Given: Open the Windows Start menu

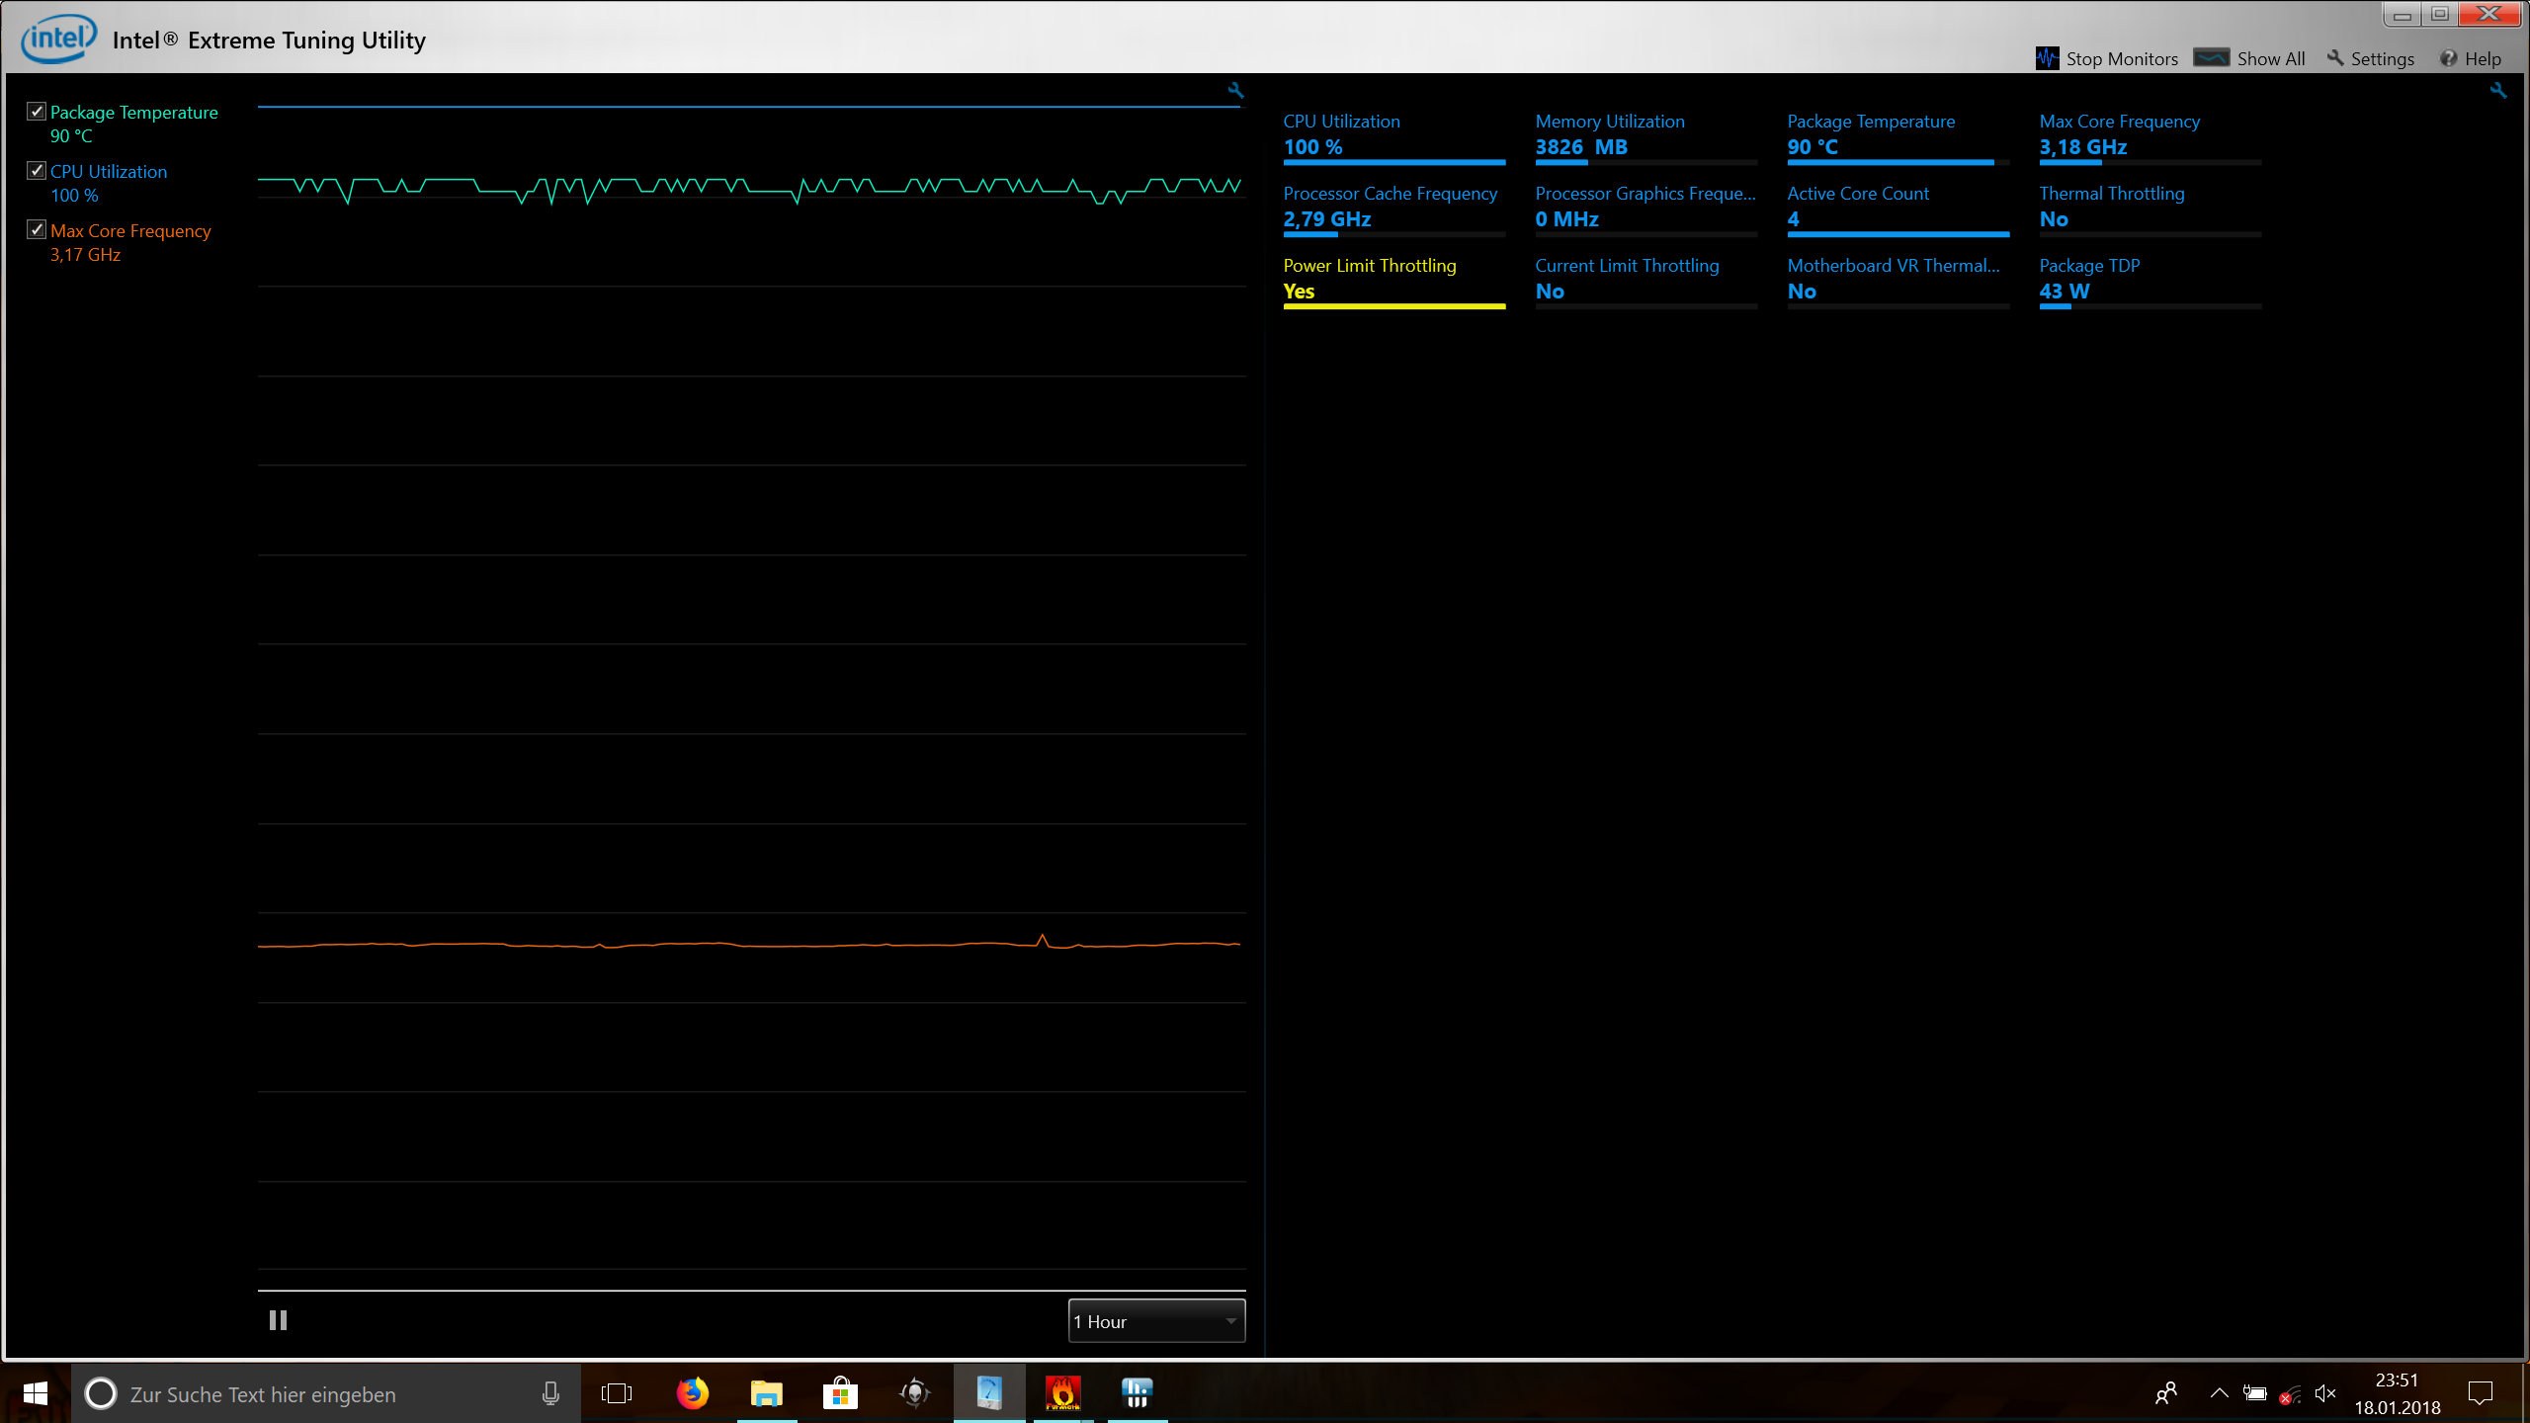Looking at the screenshot, I should coord(36,1393).
